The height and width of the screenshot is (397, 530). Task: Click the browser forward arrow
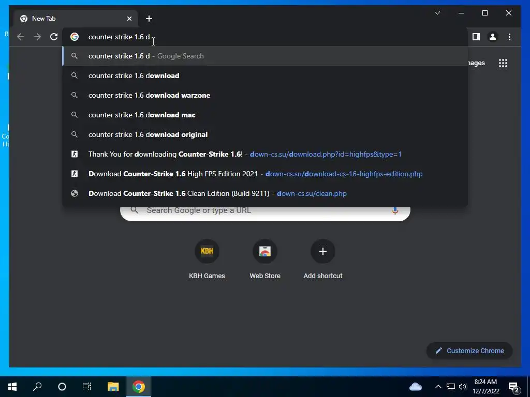pyautogui.click(x=37, y=37)
